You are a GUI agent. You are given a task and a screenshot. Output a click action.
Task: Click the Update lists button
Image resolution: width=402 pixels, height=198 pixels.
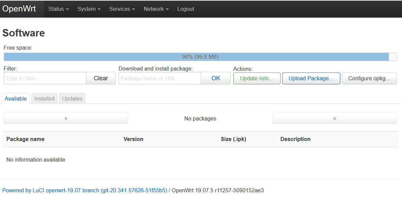(257, 78)
